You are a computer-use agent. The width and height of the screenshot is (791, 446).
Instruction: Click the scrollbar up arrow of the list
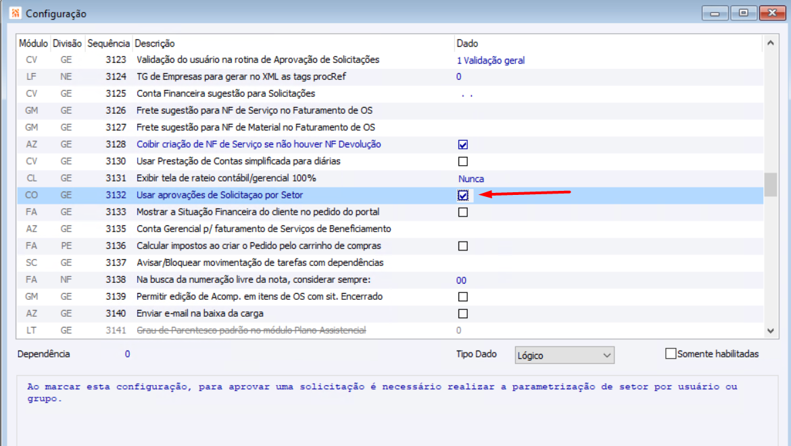pos(770,43)
